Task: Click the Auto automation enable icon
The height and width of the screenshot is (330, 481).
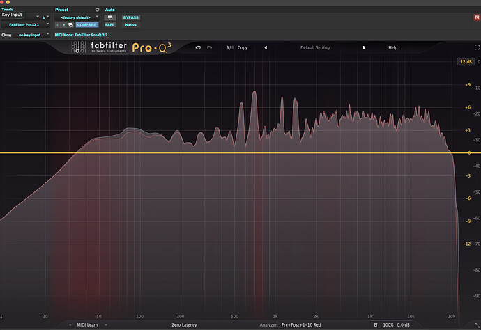Action: point(110,17)
